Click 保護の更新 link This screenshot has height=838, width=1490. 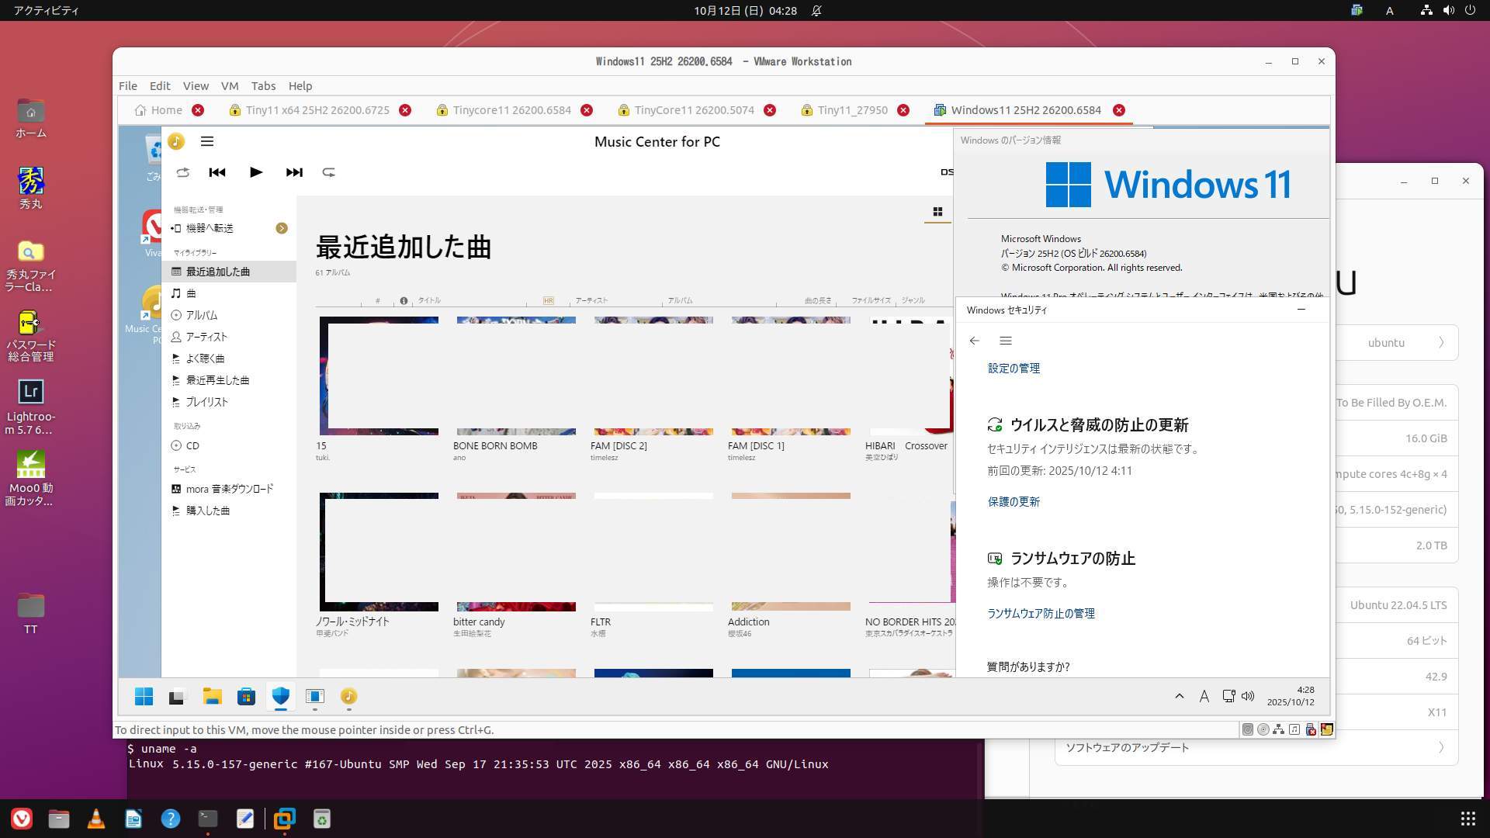click(x=1014, y=501)
